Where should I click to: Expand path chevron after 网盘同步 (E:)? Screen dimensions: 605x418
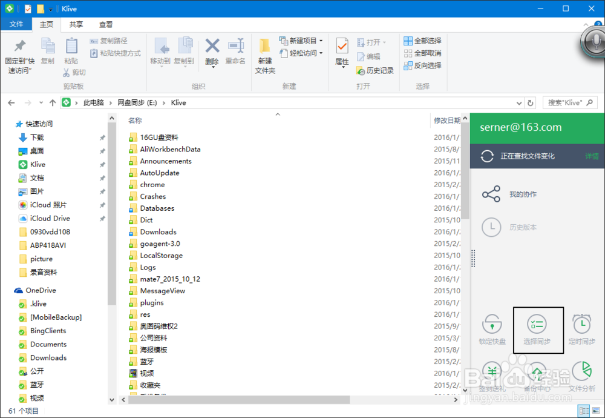[163, 103]
